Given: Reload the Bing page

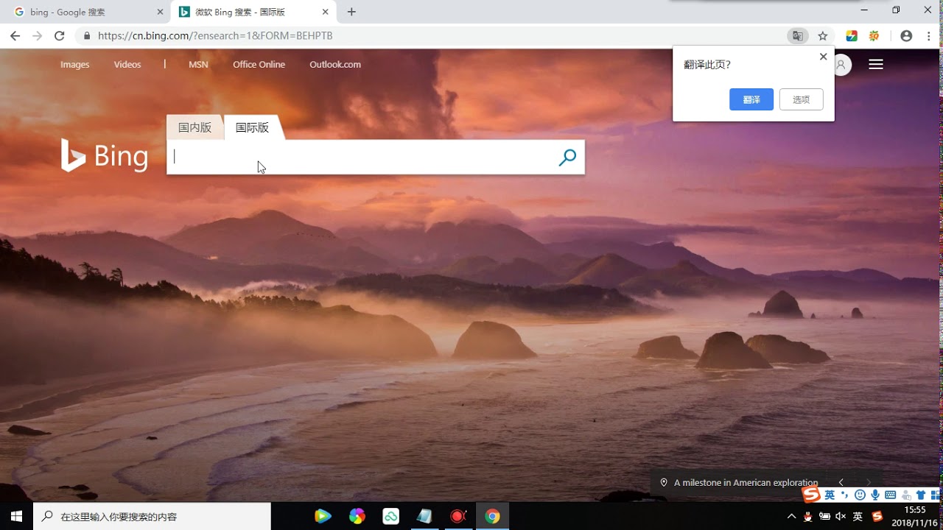Looking at the screenshot, I should click(60, 36).
